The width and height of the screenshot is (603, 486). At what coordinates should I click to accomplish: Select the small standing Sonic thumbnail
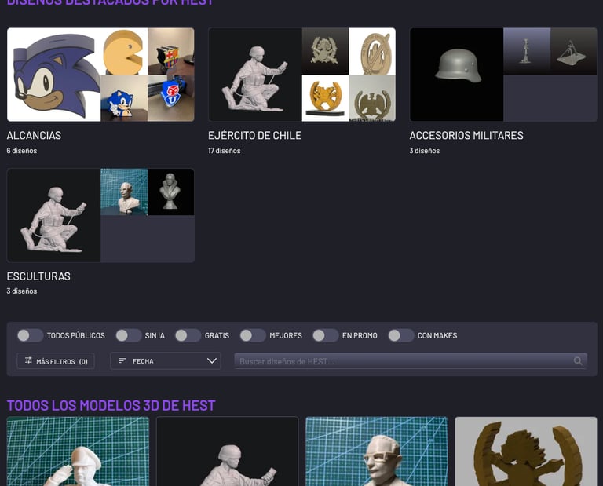click(x=124, y=98)
